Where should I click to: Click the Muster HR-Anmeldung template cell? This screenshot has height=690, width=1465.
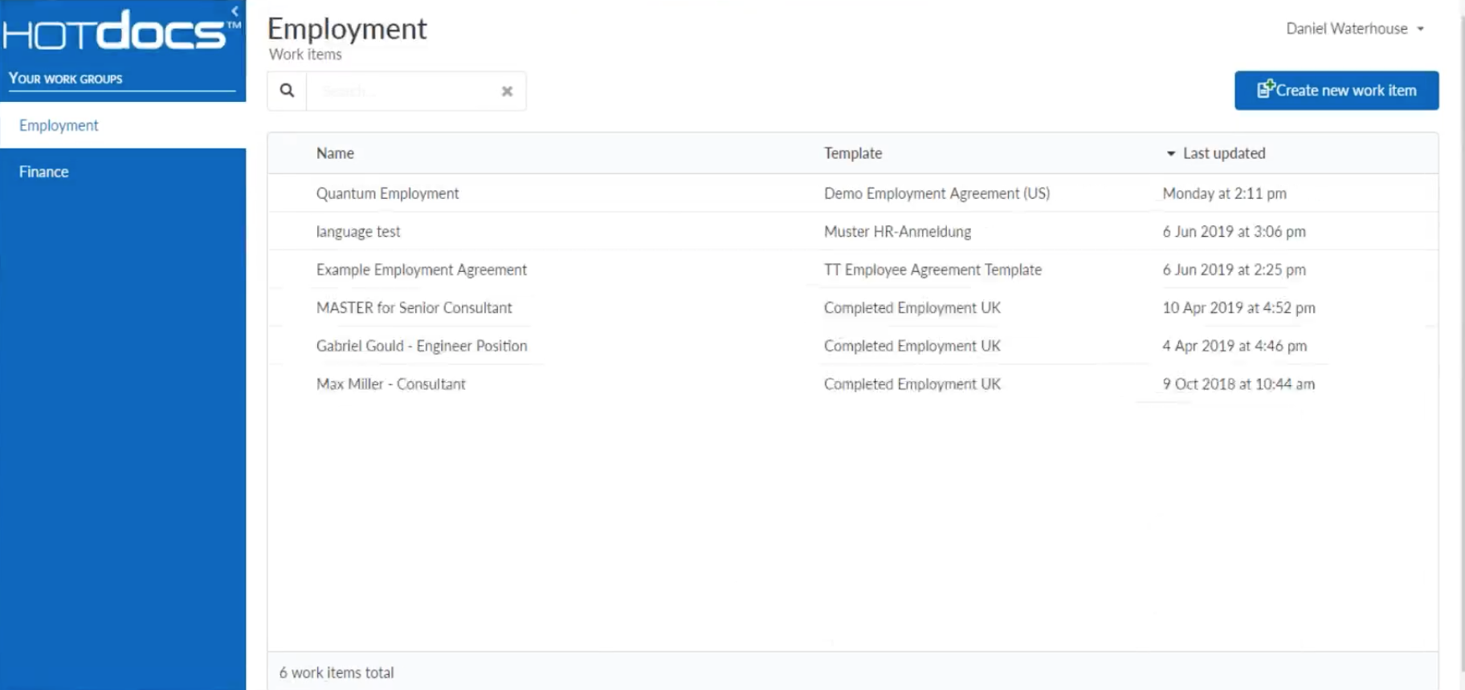(x=897, y=232)
